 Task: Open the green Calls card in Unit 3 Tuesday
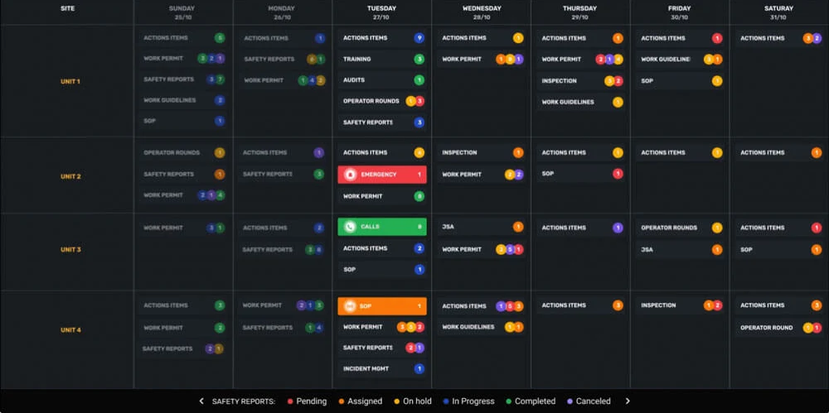click(382, 227)
